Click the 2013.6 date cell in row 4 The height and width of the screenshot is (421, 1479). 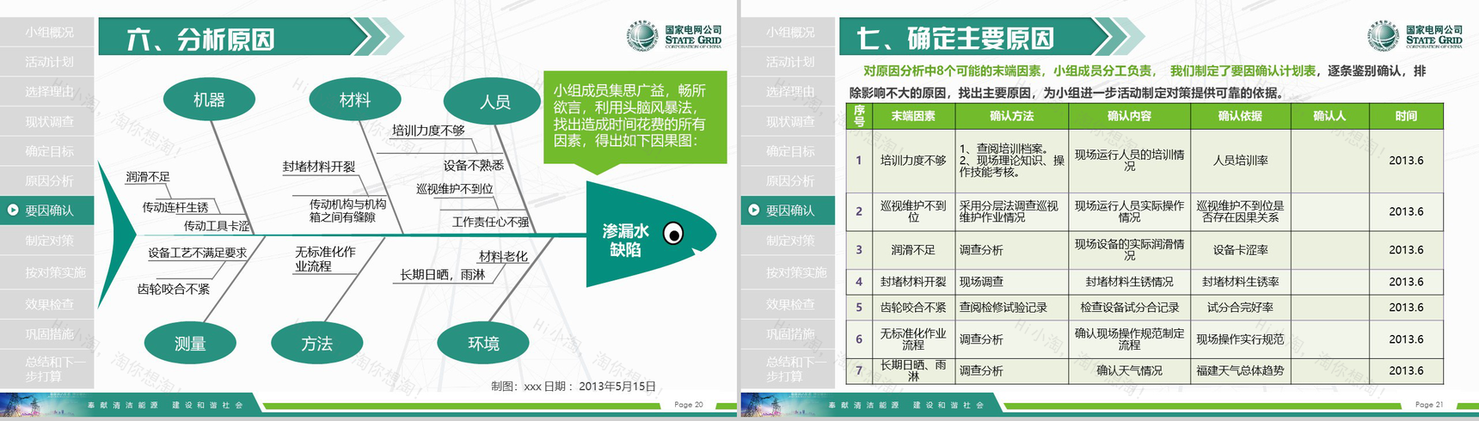pyautogui.click(x=1406, y=282)
